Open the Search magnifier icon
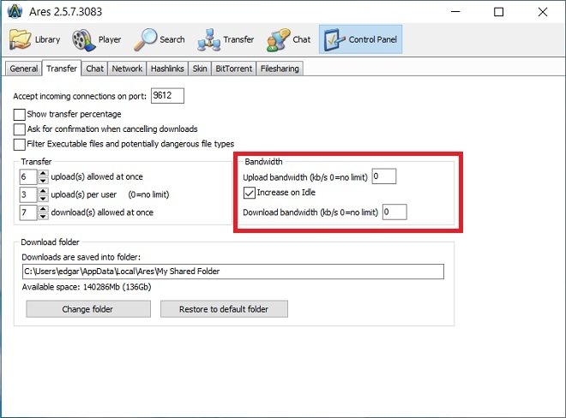 click(145, 39)
